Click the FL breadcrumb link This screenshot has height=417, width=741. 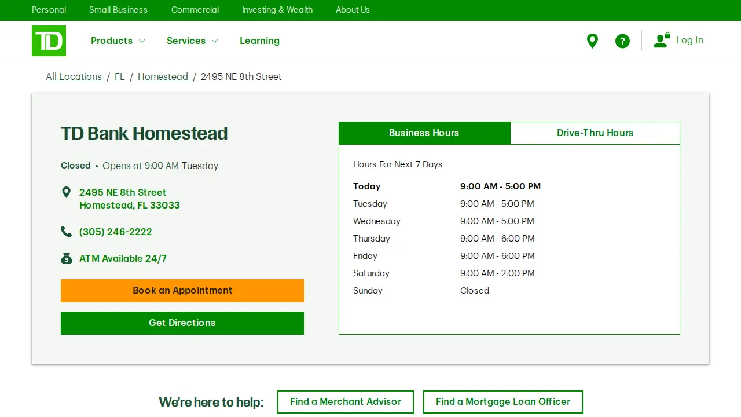pos(120,76)
